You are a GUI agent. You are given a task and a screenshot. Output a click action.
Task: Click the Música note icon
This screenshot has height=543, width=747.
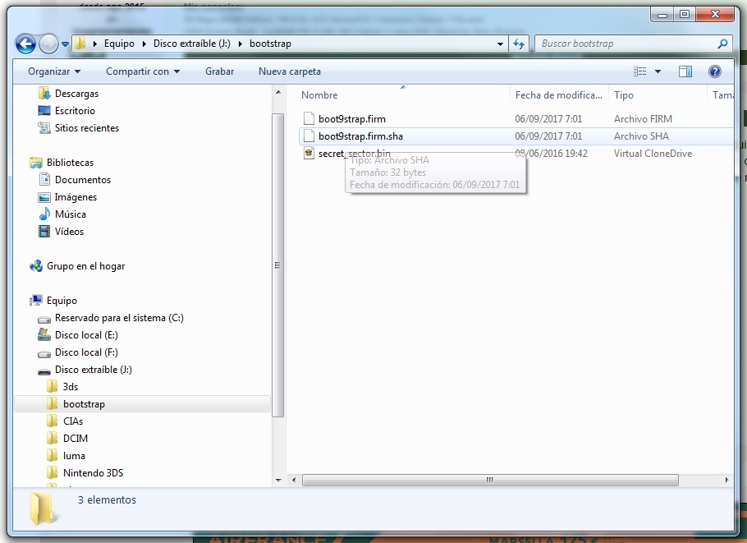coord(44,214)
